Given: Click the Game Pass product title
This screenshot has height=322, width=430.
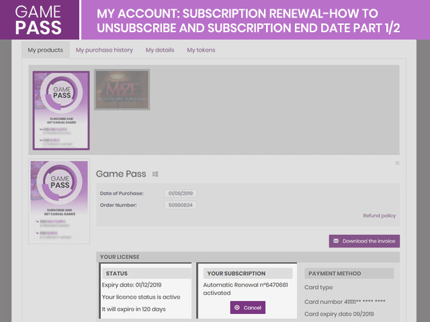Looking at the screenshot, I should pos(121,174).
